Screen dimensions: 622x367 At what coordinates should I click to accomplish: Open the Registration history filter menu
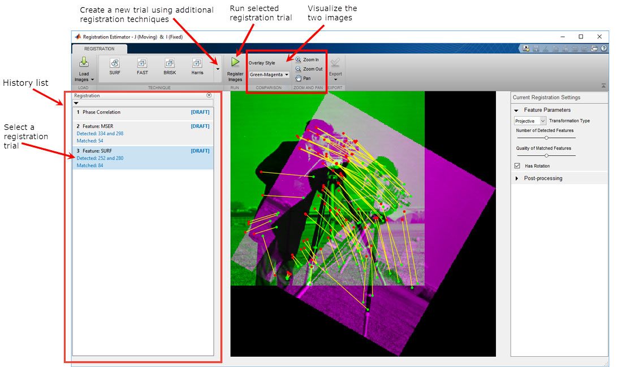coord(208,95)
